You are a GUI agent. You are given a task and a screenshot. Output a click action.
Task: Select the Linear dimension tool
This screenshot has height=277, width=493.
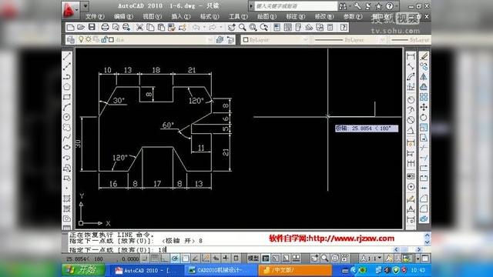tap(411, 56)
